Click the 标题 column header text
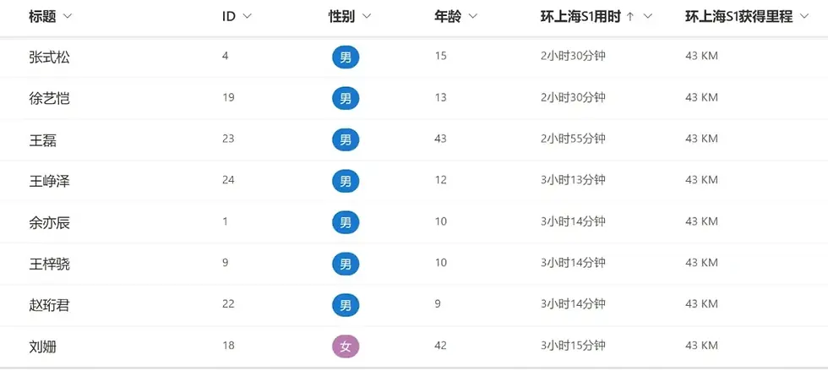The width and height of the screenshot is (828, 371). coord(42,16)
